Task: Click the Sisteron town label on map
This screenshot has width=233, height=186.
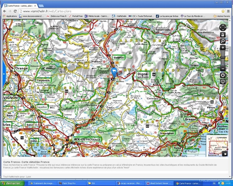Action: click(119, 58)
